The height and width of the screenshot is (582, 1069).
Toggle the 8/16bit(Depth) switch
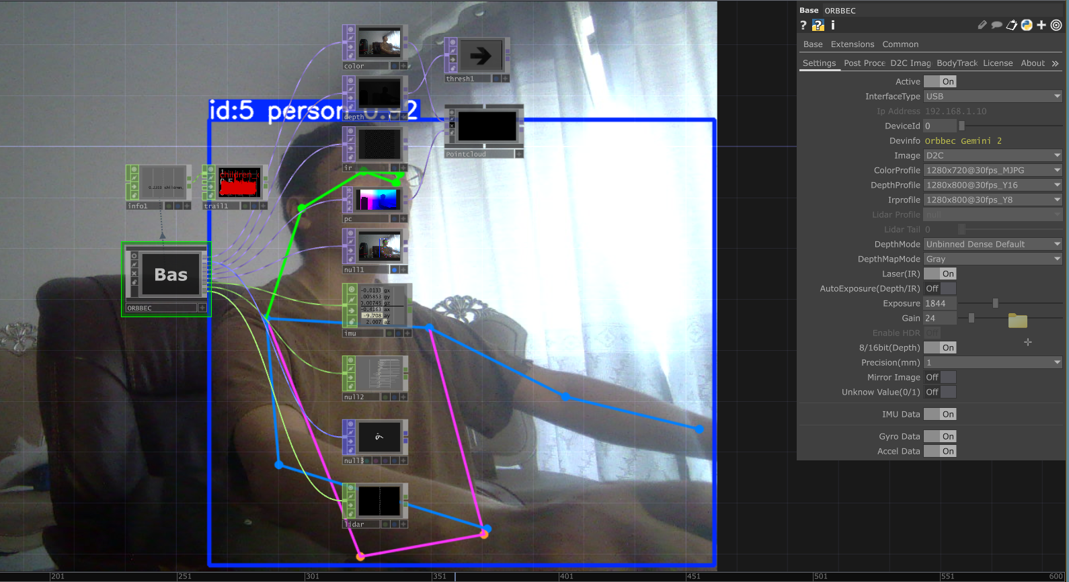pyautogui.click(x=940, y=347)
